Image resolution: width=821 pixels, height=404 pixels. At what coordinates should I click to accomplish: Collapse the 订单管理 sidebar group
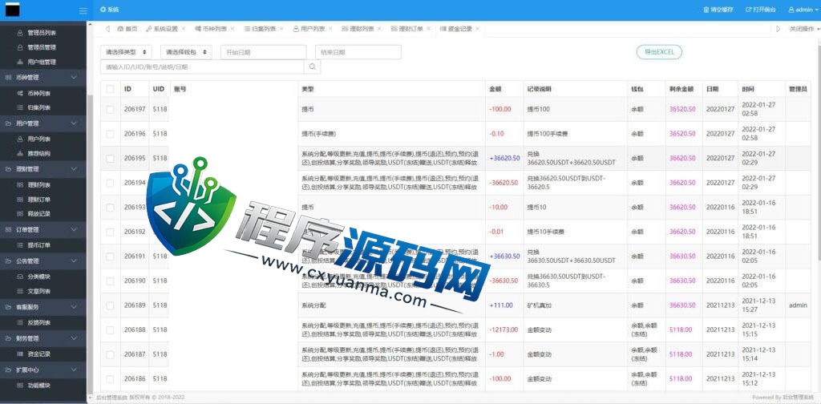click(43, 230)
